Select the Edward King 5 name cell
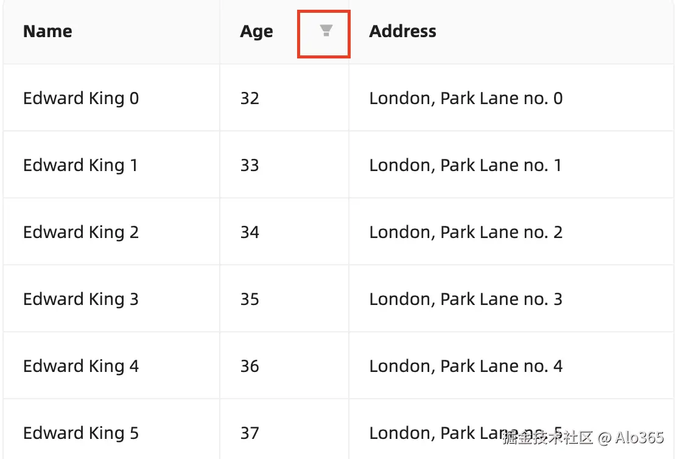The image size is (677, 459). click(x=81, y=433)
